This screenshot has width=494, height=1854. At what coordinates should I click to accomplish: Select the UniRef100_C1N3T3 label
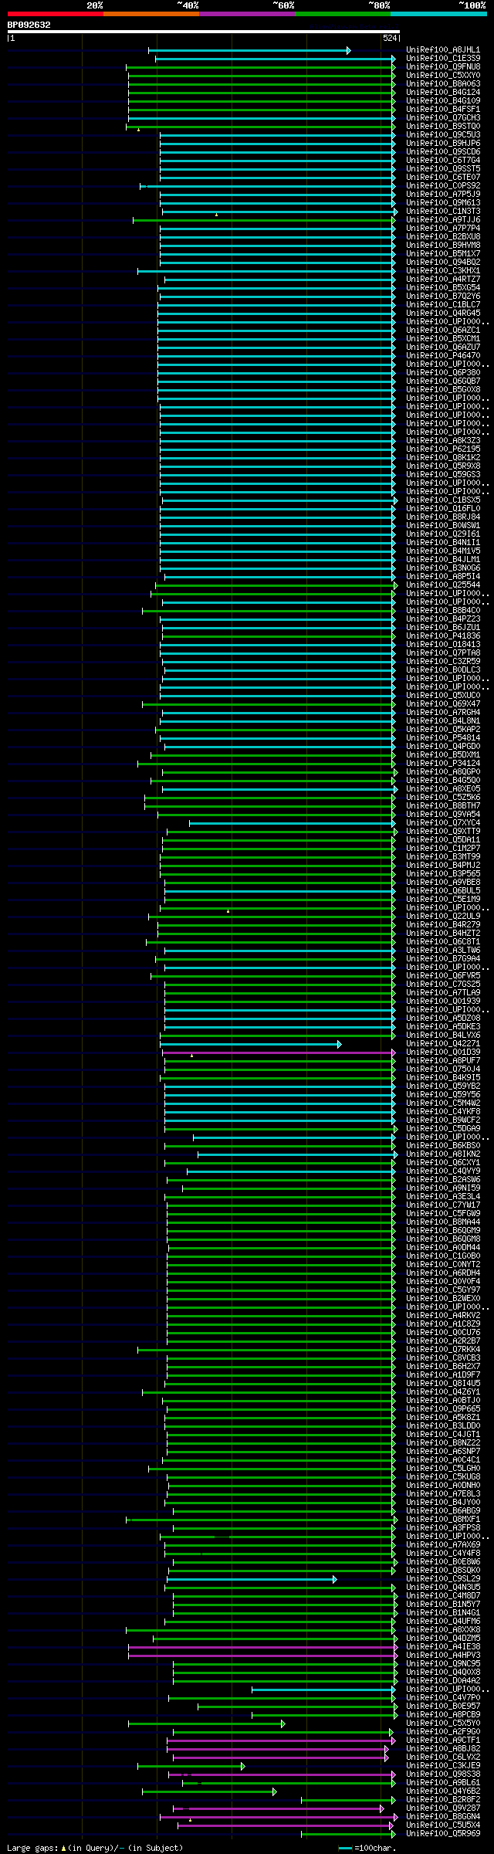pyautogui.click(x=443, y=212)
